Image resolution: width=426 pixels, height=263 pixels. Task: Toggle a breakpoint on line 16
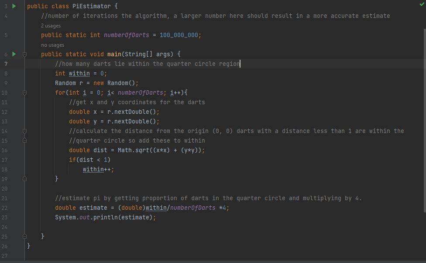click(18, 150)
